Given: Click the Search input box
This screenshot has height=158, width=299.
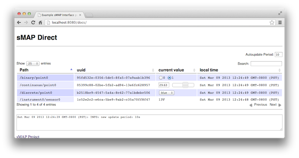Looking at the screenshot, I should (266, 63).
